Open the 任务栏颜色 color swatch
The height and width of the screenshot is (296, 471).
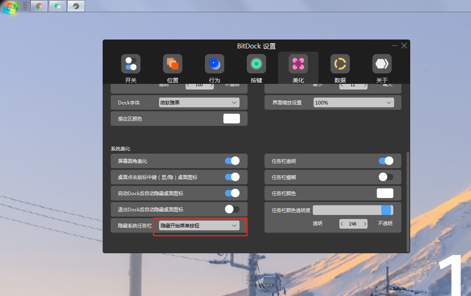pyautogui.click(x=385, y=193)
